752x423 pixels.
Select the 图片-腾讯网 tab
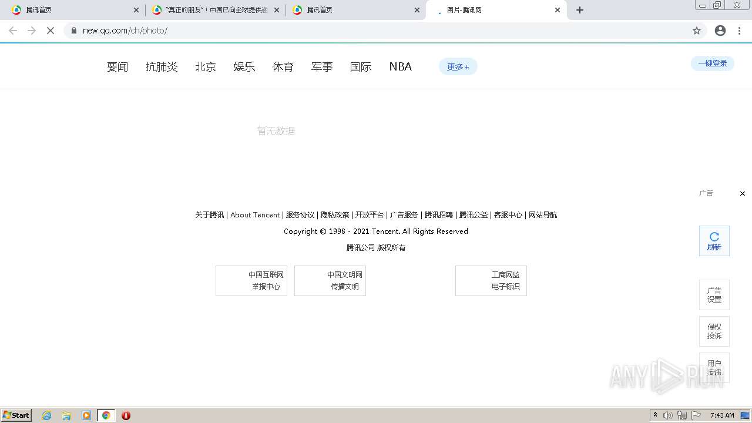point(496,10)
